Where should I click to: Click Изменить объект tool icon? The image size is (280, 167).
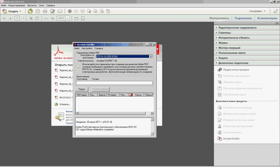[x=220, y=82]
